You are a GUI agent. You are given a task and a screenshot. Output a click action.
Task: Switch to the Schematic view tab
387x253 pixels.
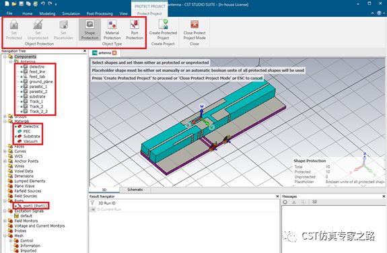(135, 190)
